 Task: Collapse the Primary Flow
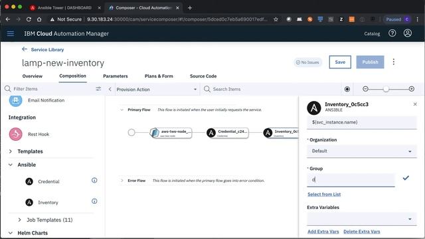click(x=122, y=110)
